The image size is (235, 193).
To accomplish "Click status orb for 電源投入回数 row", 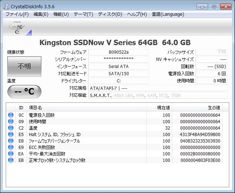I will 11,115.
